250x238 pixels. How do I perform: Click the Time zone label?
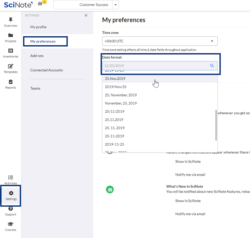(110, 32)
